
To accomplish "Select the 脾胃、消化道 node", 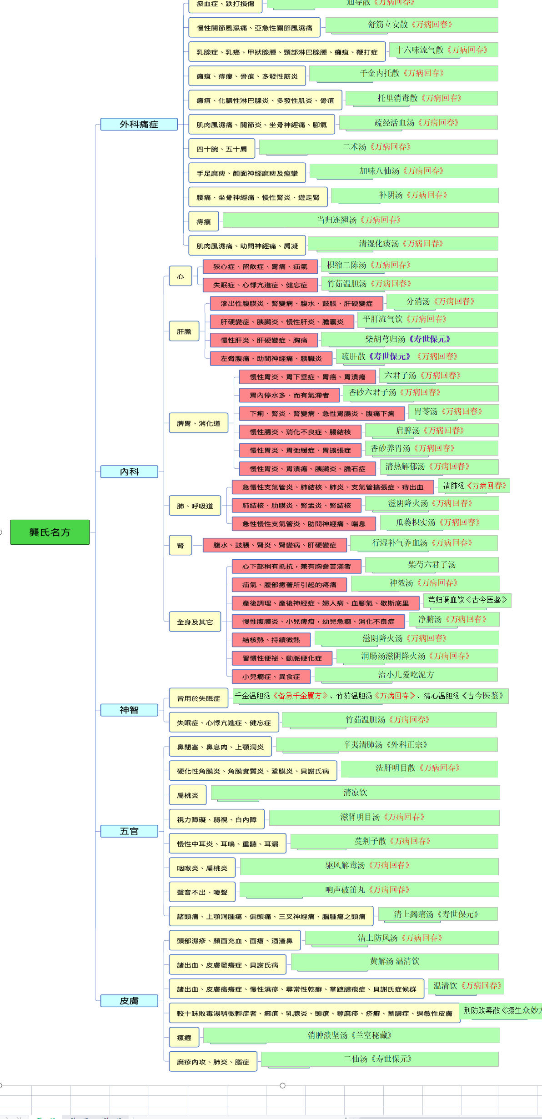I will click(198, 423).
